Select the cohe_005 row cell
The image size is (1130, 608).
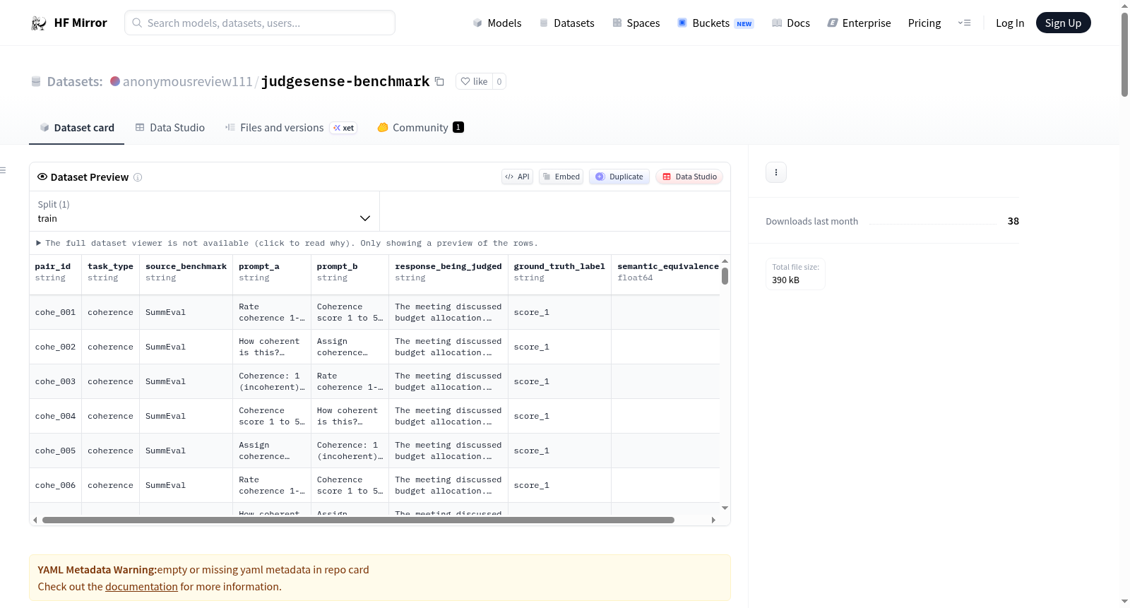click(55, 451)
